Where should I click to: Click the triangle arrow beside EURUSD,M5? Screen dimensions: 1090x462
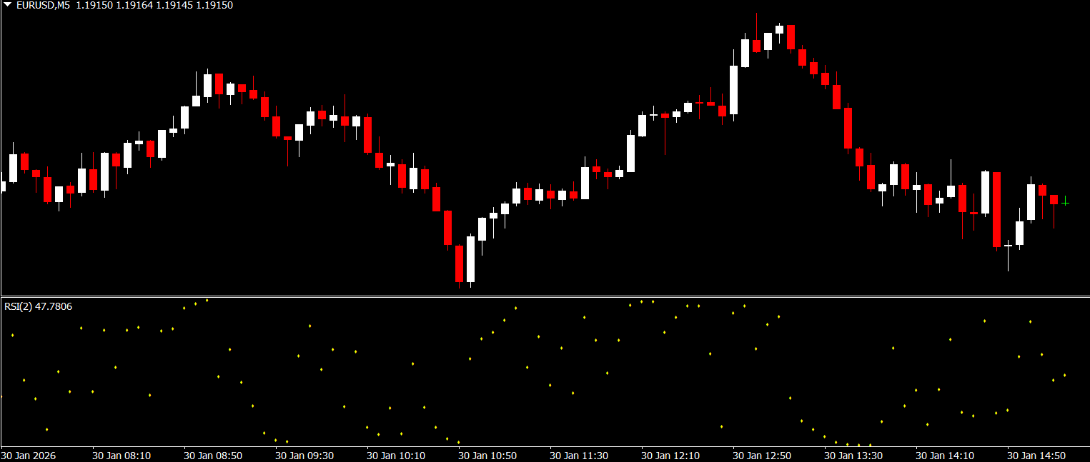point(7,5)
